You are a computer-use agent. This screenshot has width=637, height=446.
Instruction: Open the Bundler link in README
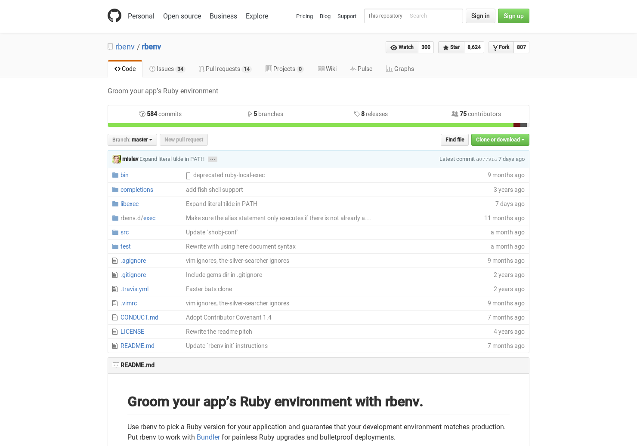coord(208,437)
